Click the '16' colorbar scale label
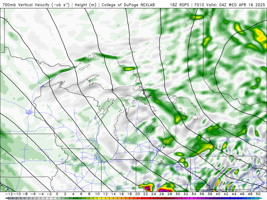This screenshot has height=200, width=267. (121, 194)
